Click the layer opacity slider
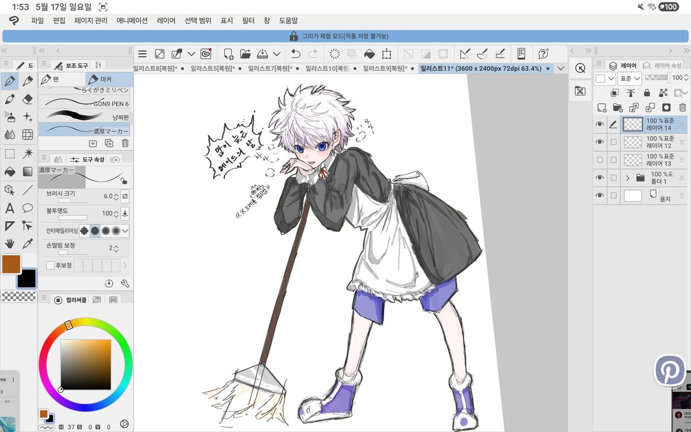 (x=657, y=77)
